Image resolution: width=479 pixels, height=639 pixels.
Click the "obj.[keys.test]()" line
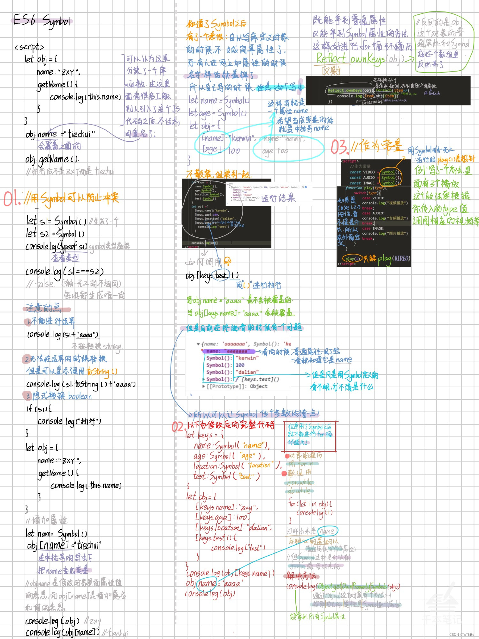pos(212,276)
